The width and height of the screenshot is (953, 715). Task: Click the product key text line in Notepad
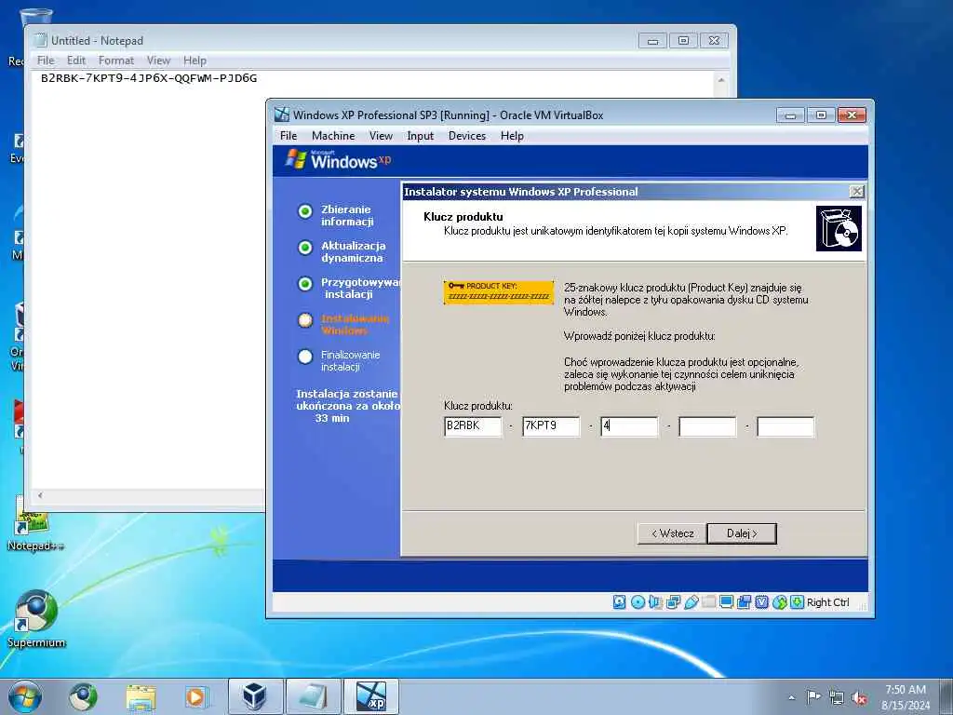(149, 78)
